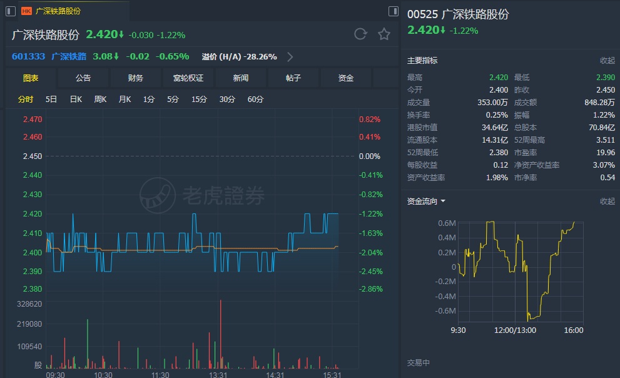Select the 5日 chart period

click(51, 100)
